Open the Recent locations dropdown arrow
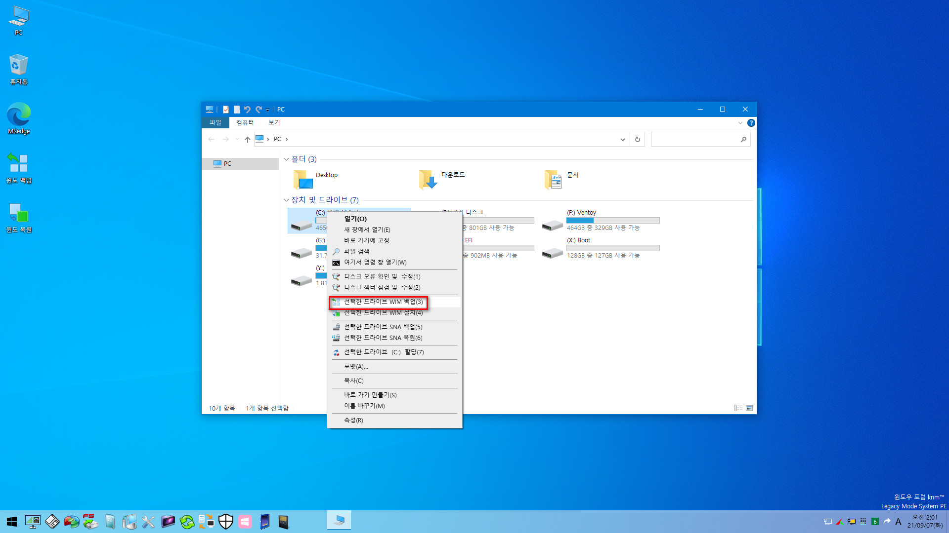Viewport: 949px width, 533px height. tap(237, 139)
